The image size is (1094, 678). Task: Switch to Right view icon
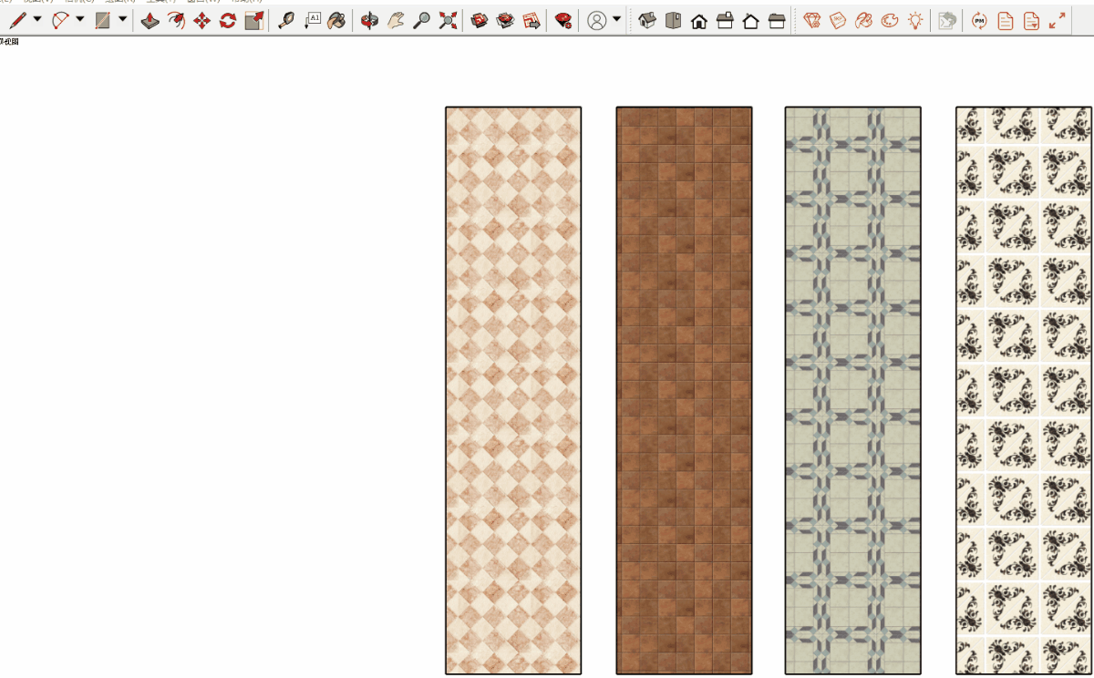(725, 20)
